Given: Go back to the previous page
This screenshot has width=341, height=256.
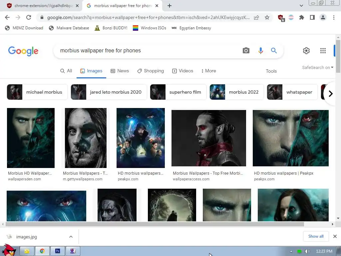Looking at the screenshot, I should pyautogui.click(x=7, y=17).
